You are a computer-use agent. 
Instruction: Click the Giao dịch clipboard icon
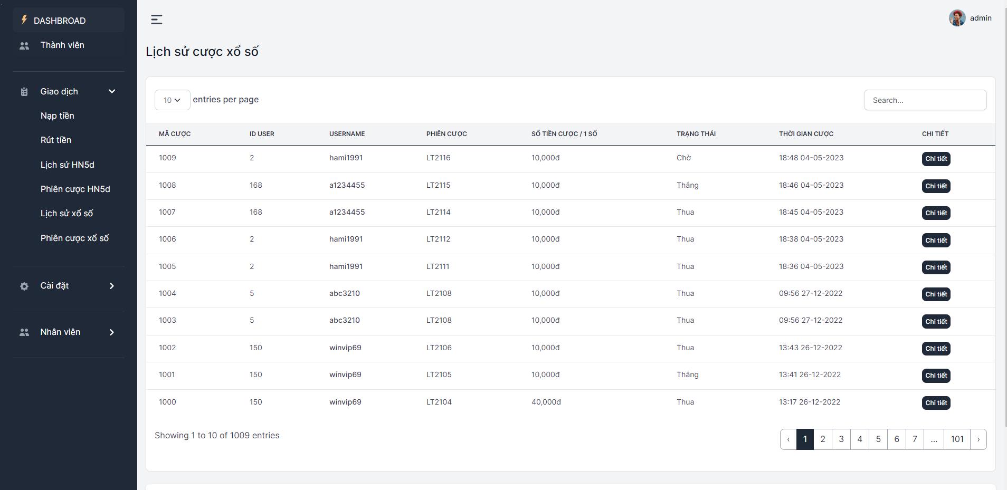(24, 92)
